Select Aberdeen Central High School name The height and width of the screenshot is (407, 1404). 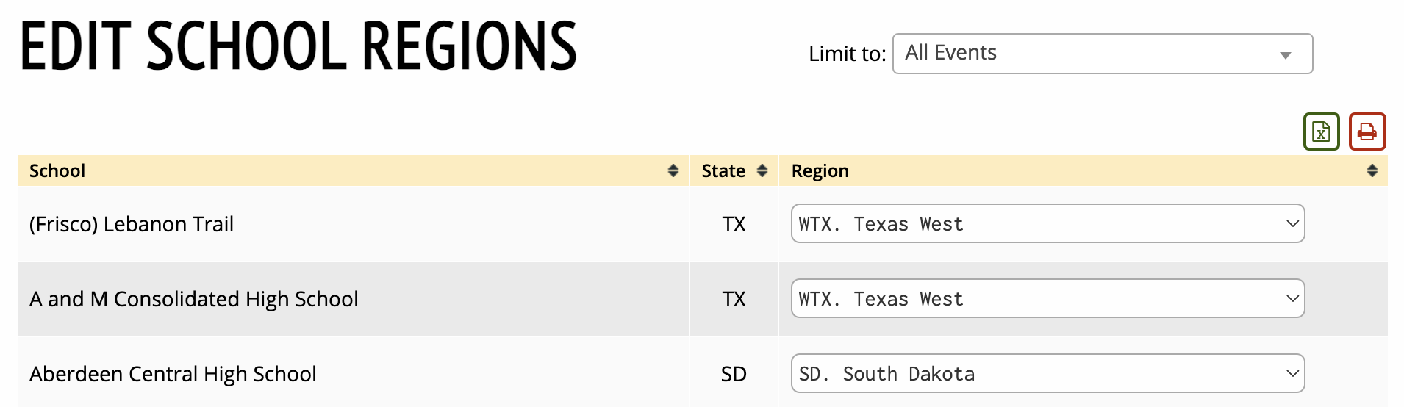coord(173,374)
